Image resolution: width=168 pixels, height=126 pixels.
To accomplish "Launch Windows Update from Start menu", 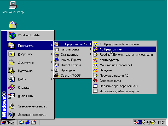I will pyautogui.click(x=30, y=35).
